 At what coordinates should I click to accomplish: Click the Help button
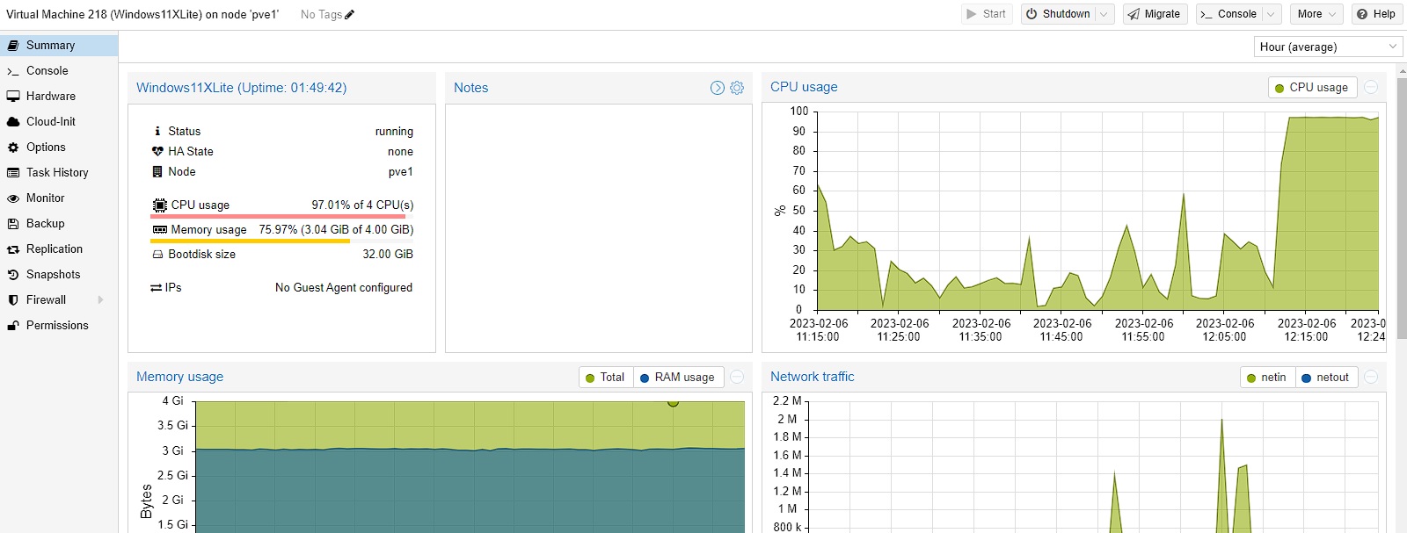click(1376, 14)
